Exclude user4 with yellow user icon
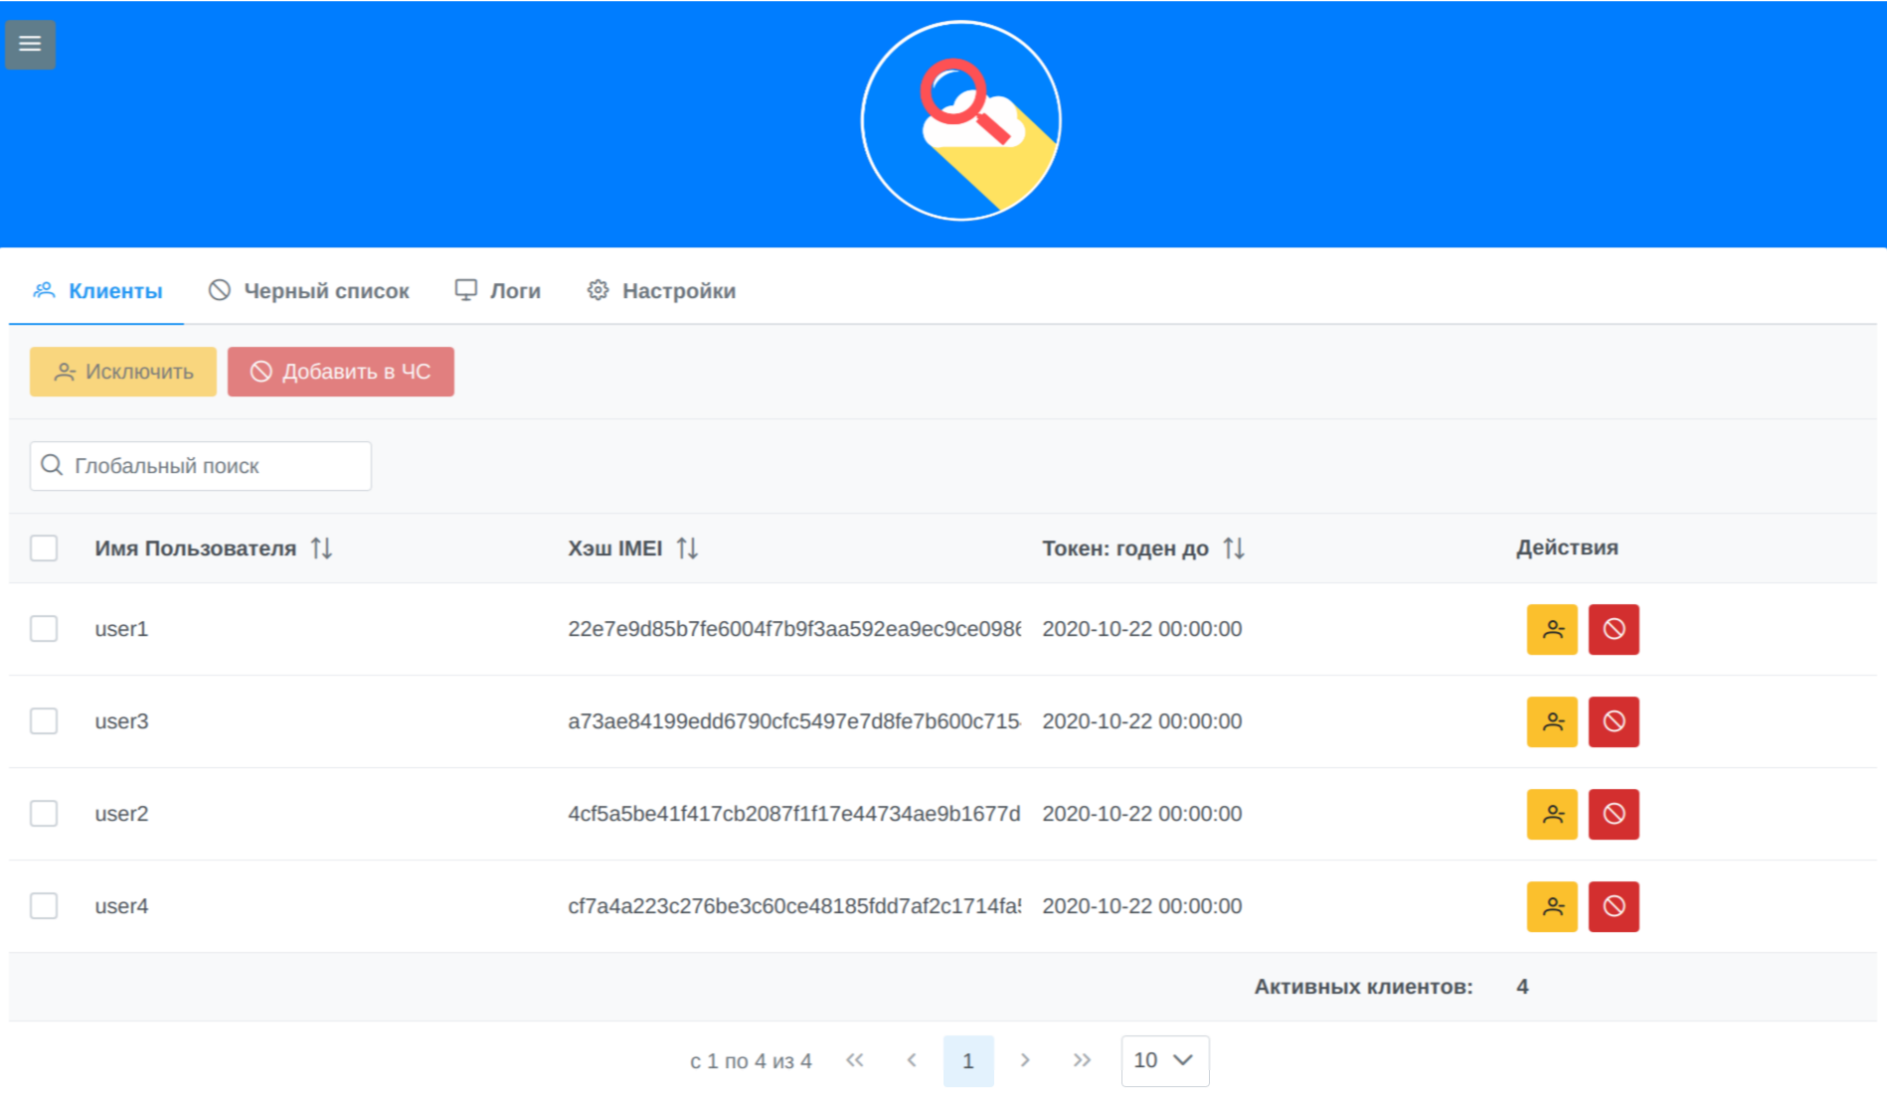This screenshot has height=1094, width=1887. tap(1552, 906)
